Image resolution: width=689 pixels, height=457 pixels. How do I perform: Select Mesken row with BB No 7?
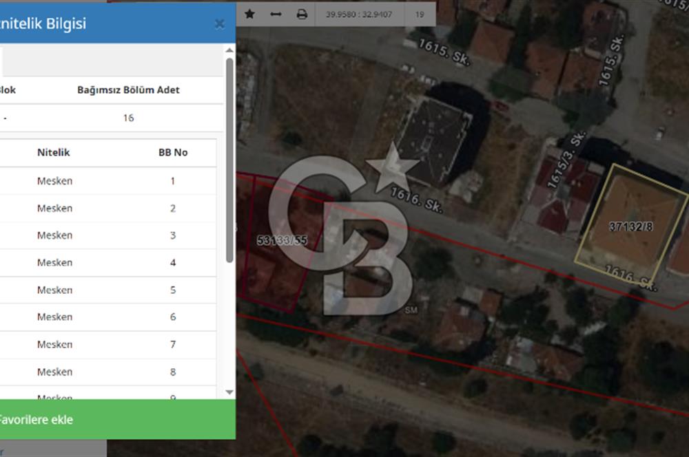[x=108, y=345]
